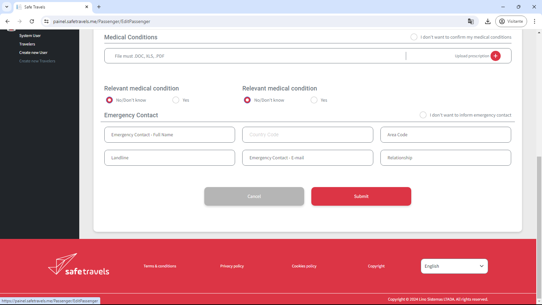Click the Google Translate icon in address bar
This screenshot has height=305, width=542.
coord(471,21)
